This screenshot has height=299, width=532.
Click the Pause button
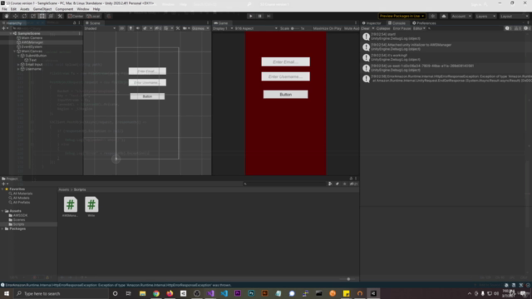coord(260,16)
